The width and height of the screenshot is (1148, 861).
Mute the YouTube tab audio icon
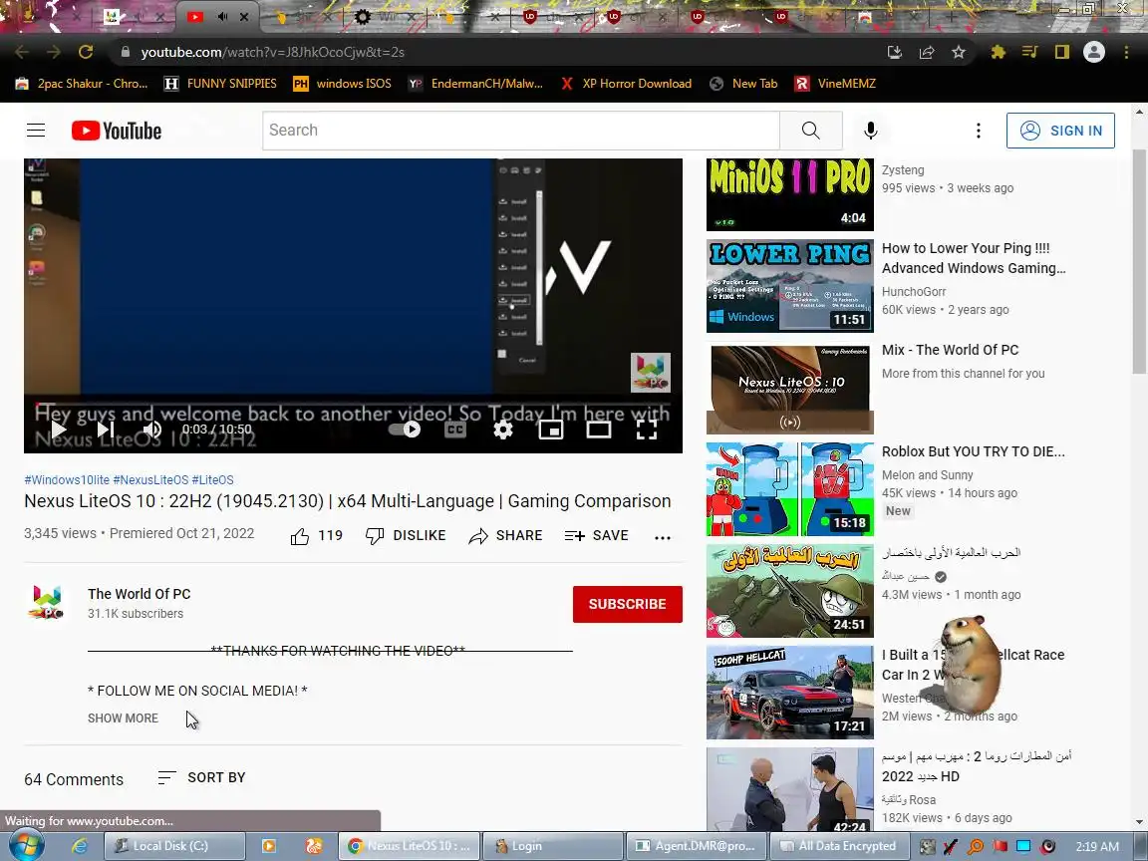coord(222,16)
